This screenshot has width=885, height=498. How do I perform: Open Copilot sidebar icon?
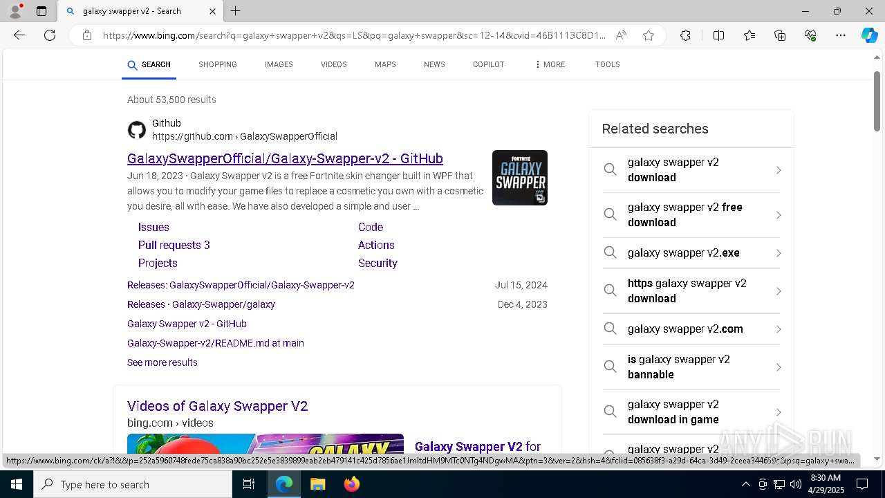[869, 35]
